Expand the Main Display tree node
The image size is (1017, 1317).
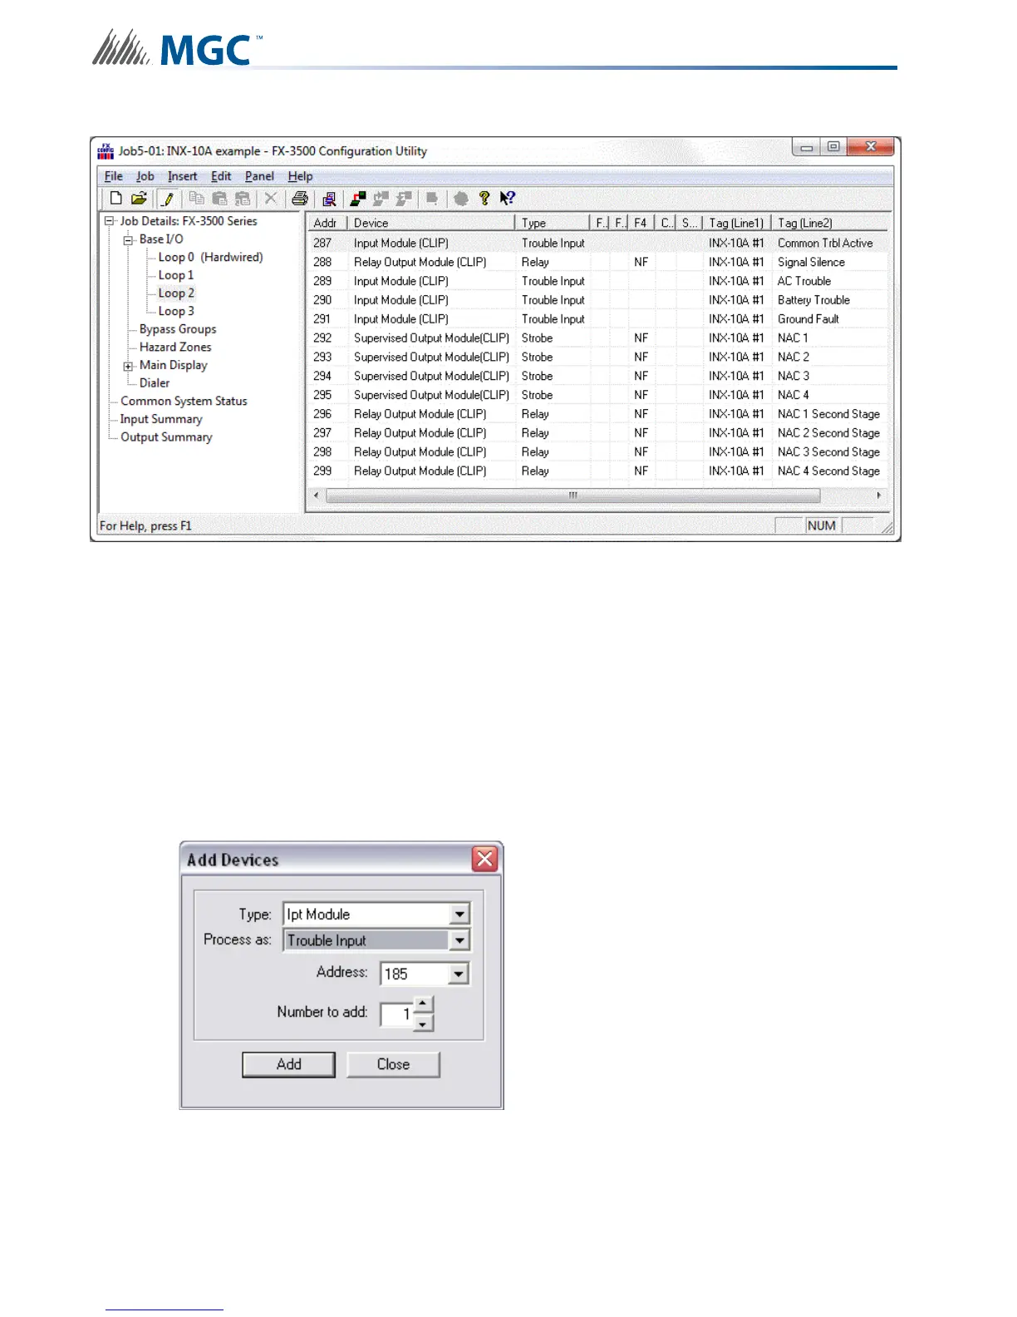128,366
